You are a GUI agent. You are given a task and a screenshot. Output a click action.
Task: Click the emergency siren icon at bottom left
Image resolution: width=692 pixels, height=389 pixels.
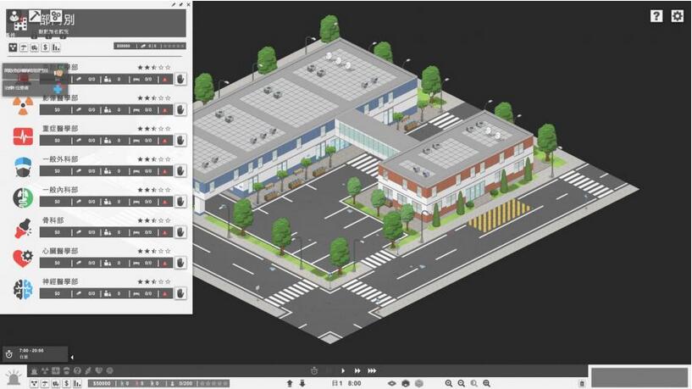pyautogui.click(x=14, y=377)
